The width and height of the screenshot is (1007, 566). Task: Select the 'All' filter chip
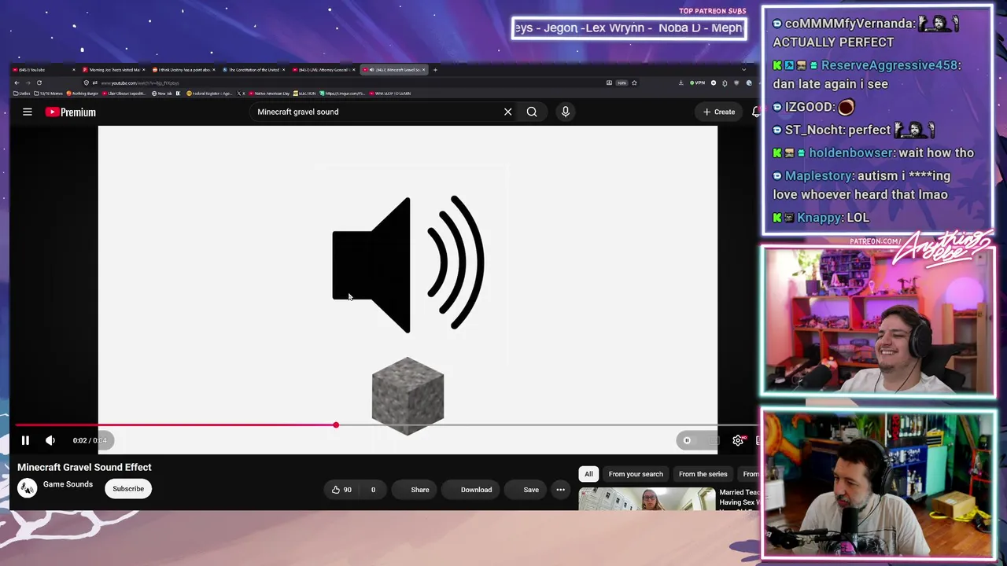coord(588,474)
